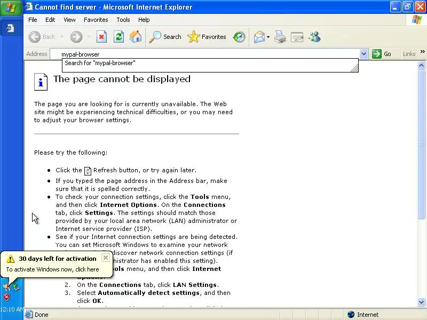427x320 pixels.
Task: Click the Windows flag throbber logo
Action: pos(416,20)
